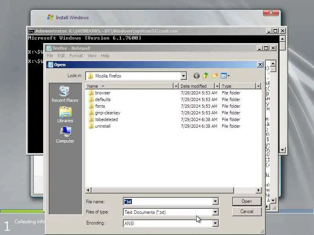This screenshot has height=235, width=314.
Task: Open the Type column filter arrow
Action: point(258,86)
